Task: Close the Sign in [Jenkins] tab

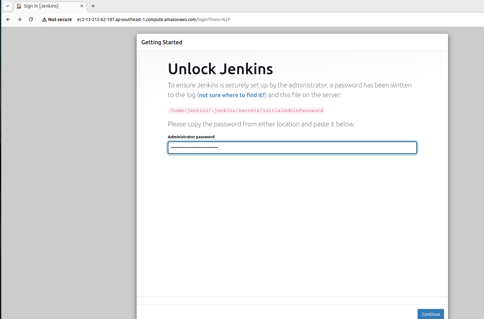Action: pyautogui.click(x=82, y=6)
